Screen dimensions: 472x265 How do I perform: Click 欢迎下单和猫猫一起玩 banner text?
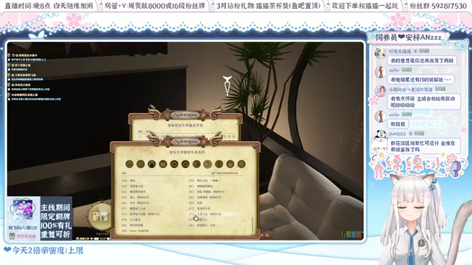coord(365,6)
